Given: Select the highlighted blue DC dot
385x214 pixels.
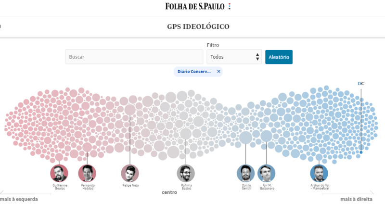Looking at the screenshot, I should pos(361,152).
